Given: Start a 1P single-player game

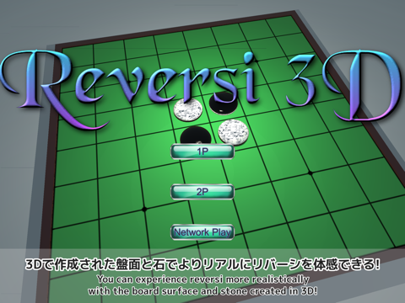Looking at the screenshot, I should click(202, 151).
